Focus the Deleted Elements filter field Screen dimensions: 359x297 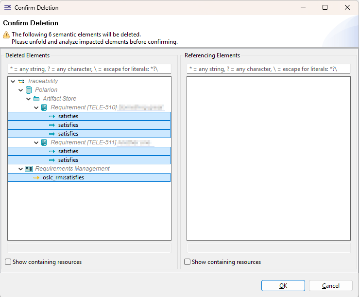coord(89,69)
